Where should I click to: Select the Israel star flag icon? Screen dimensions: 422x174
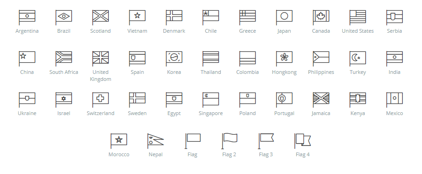point(64,100)
